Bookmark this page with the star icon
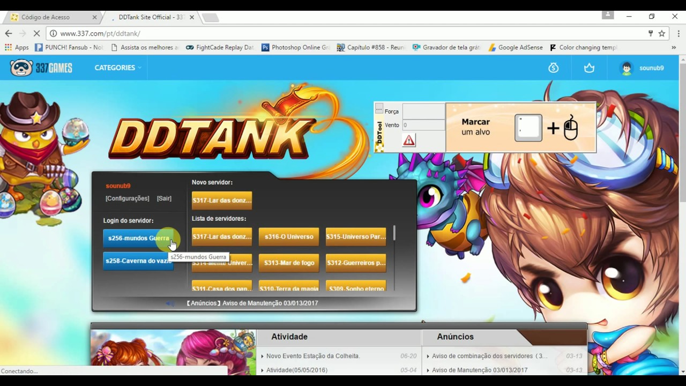Screen dimensions: 686x386 click(662, 33)
